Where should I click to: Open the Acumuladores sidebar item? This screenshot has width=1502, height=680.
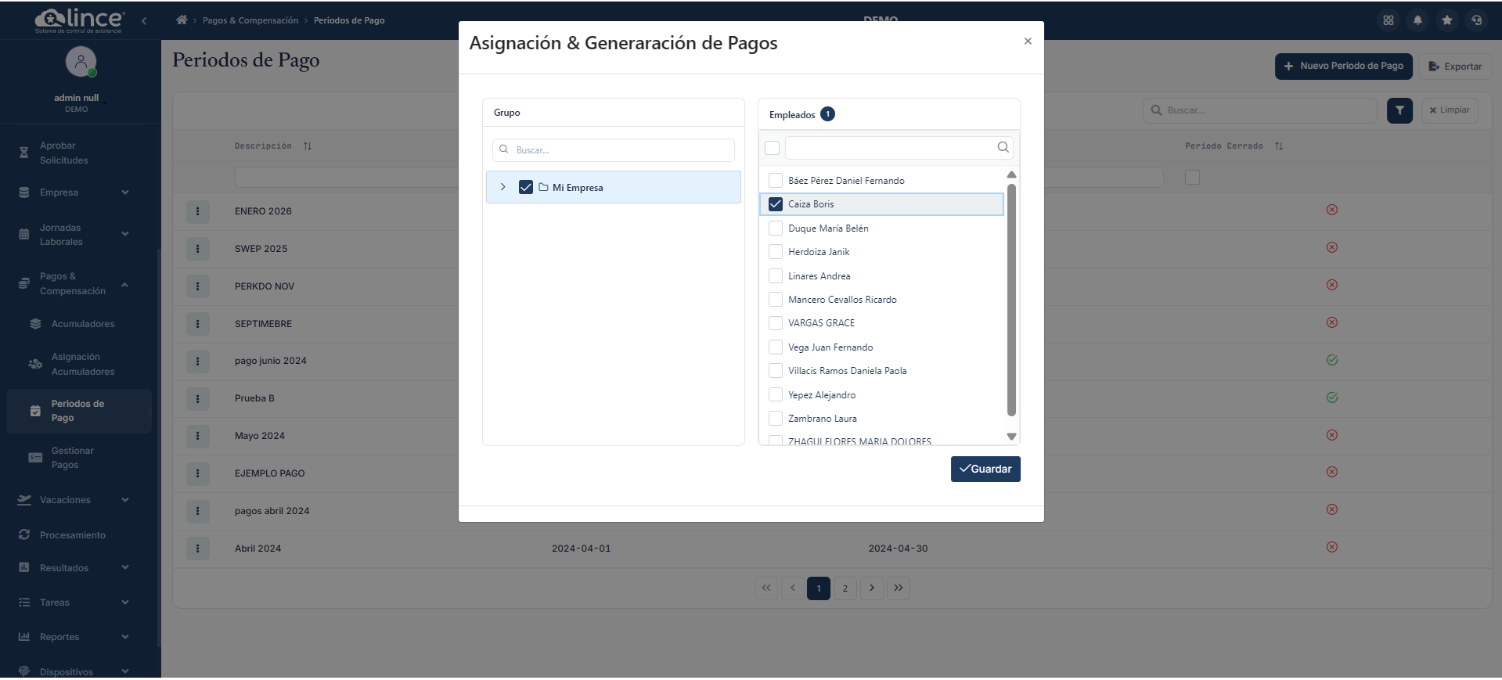[x=82, y=324]
